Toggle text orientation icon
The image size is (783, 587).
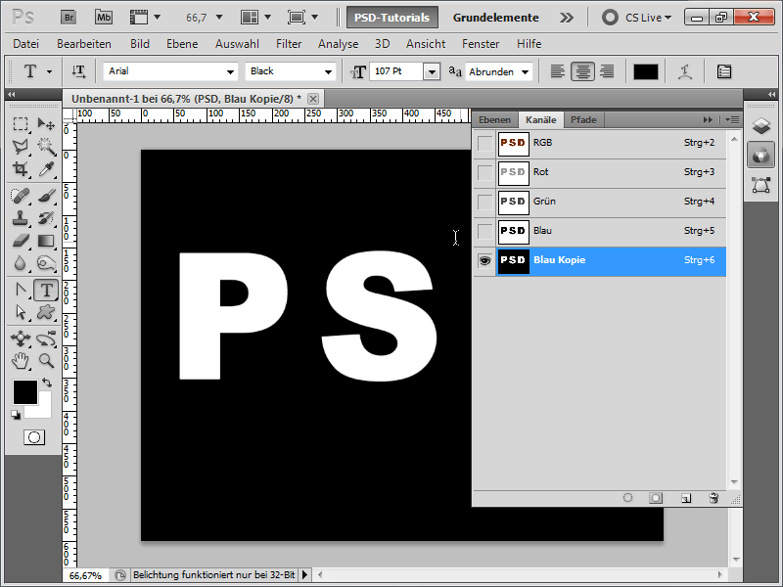78,71
